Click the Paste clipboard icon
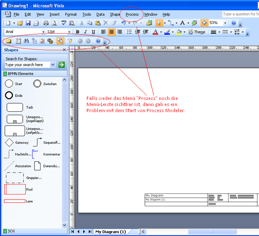Image resolution: width=259 pixels, height=236 pixels. pyautogui.click(x=98, y=23)
